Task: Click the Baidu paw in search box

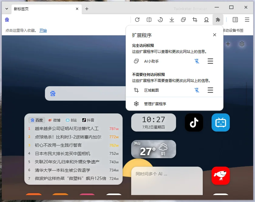Action: point(53,93)
